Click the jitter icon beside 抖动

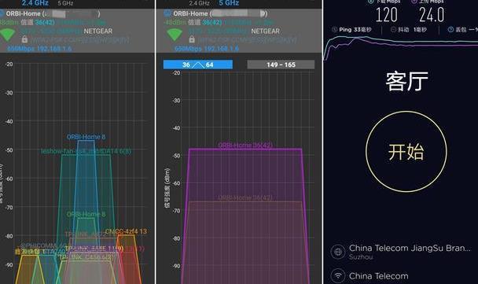(x=393, y=30)
